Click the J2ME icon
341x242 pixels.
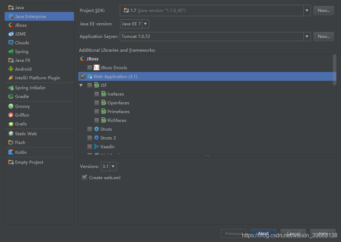[11, 34]
